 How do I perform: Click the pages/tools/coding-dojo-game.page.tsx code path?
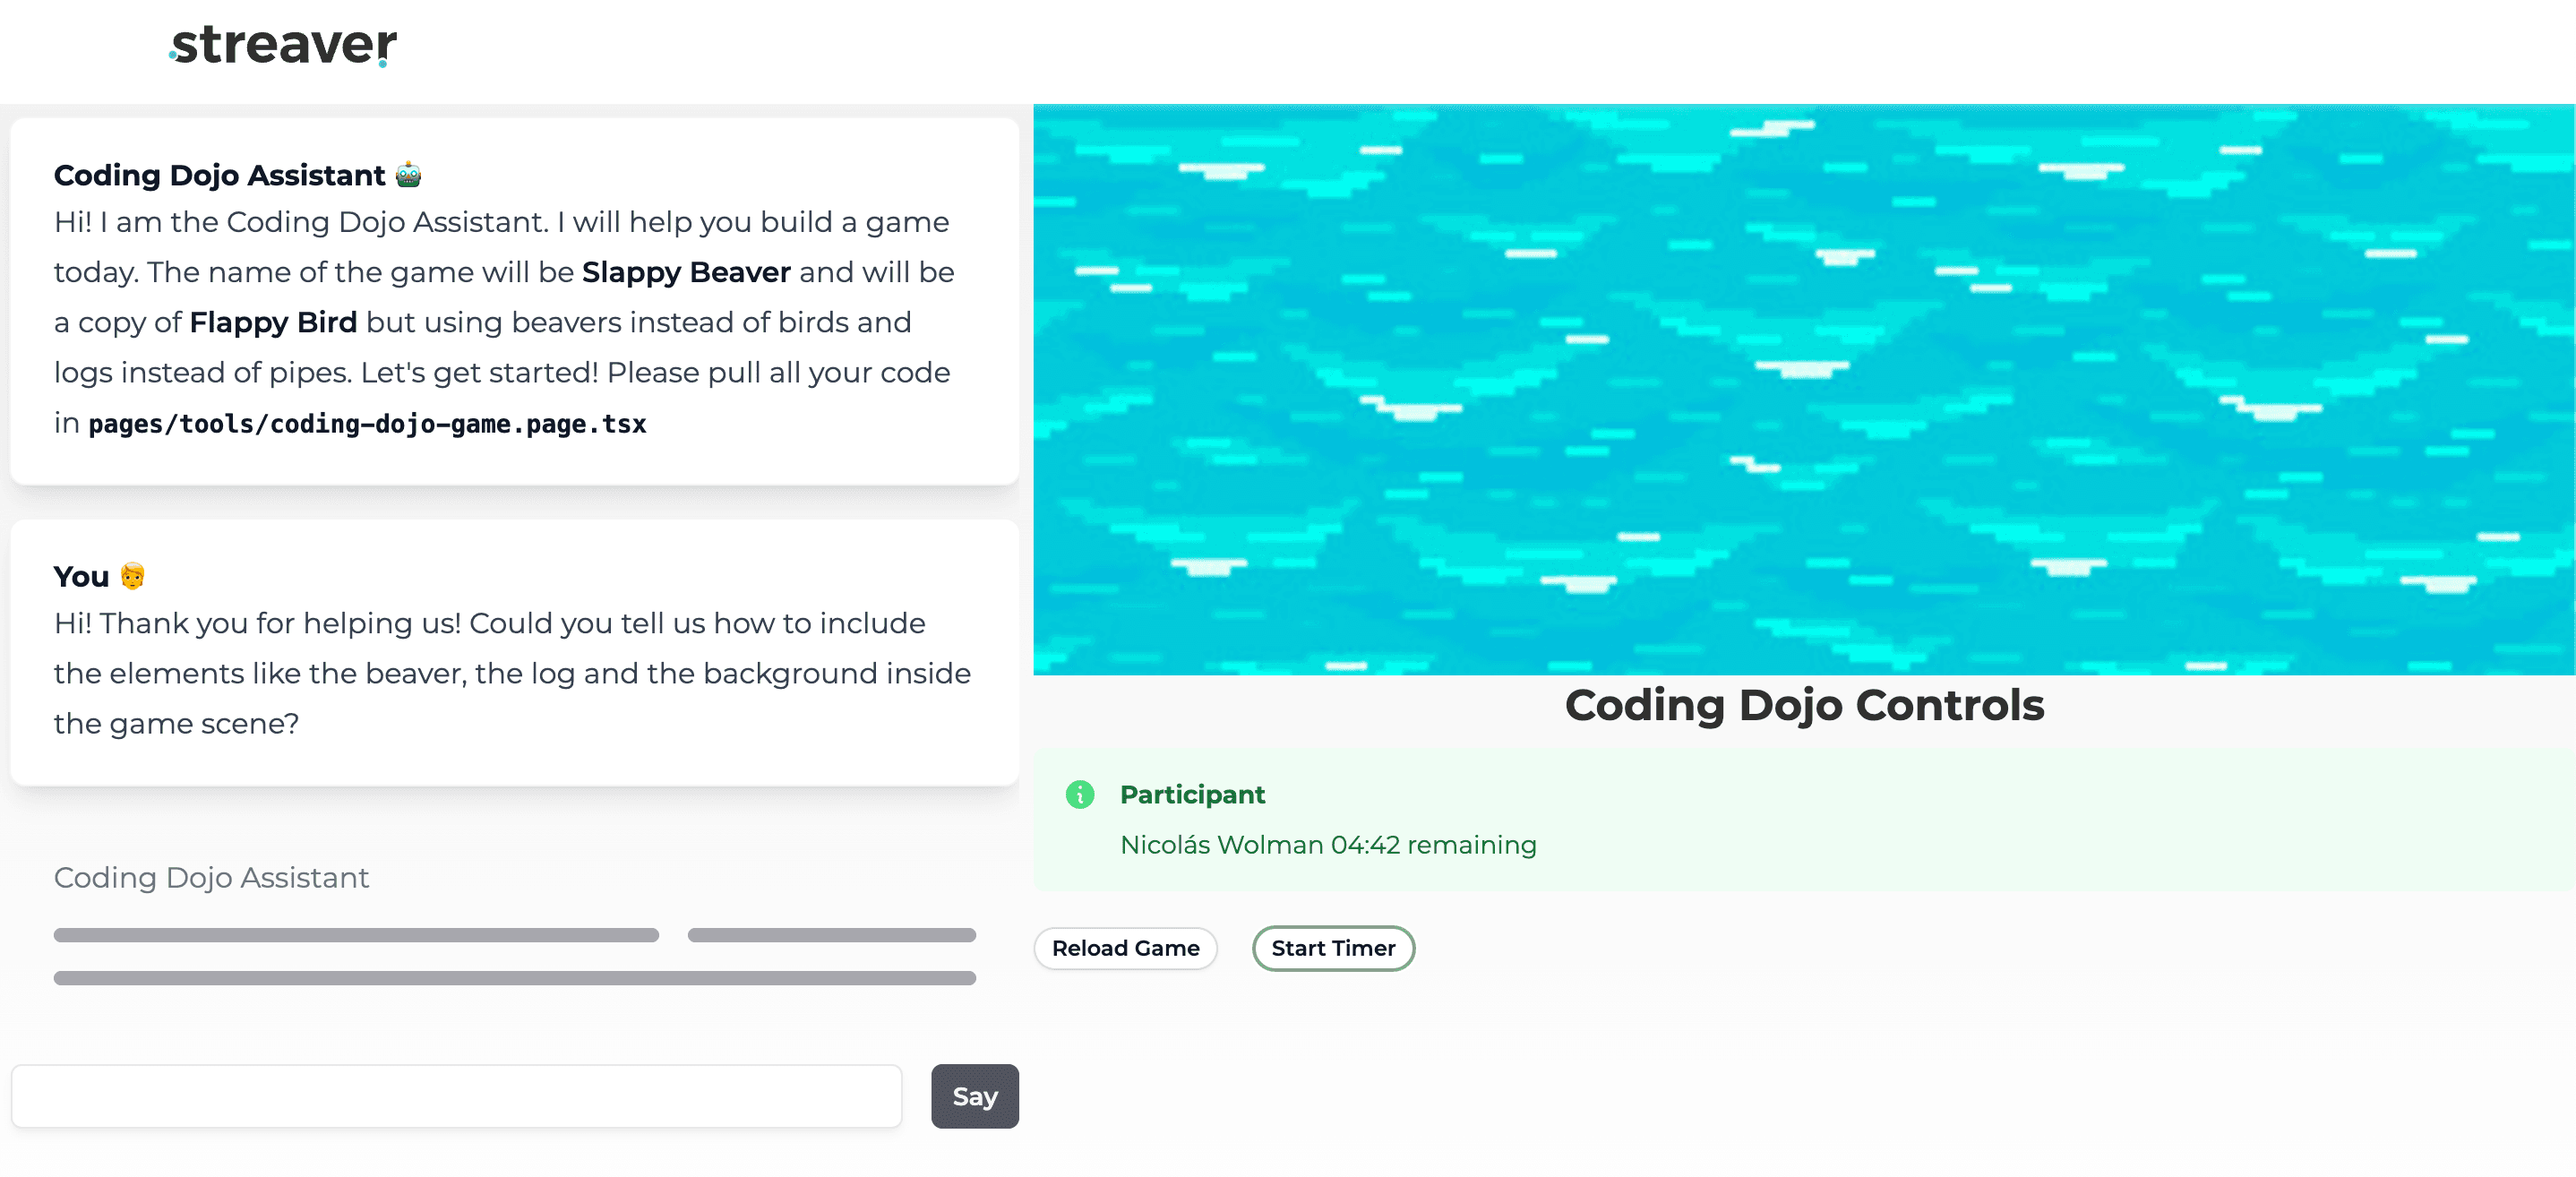coord(367,424)
